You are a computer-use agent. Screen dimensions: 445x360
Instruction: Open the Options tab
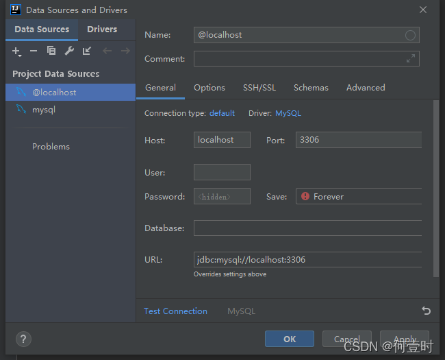coord(209,88)
